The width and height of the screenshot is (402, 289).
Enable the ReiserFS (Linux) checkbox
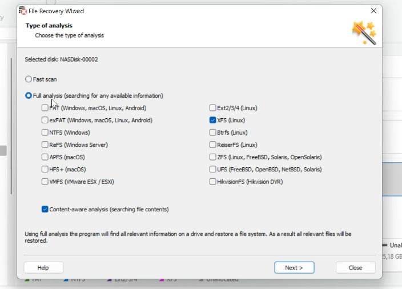(x=212, y=144)
